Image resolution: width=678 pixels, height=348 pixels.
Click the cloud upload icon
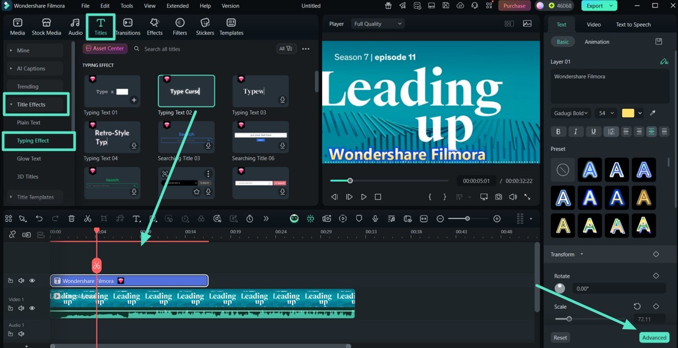click(460, 6)
